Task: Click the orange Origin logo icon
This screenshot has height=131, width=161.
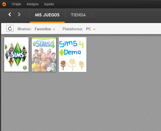Action: pyautogui.click(x=4, y=4)
